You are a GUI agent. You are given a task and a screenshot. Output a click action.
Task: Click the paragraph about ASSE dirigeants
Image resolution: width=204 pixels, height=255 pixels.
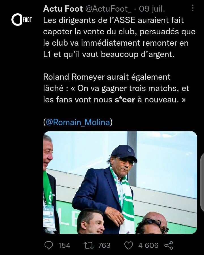click(119, 37)
